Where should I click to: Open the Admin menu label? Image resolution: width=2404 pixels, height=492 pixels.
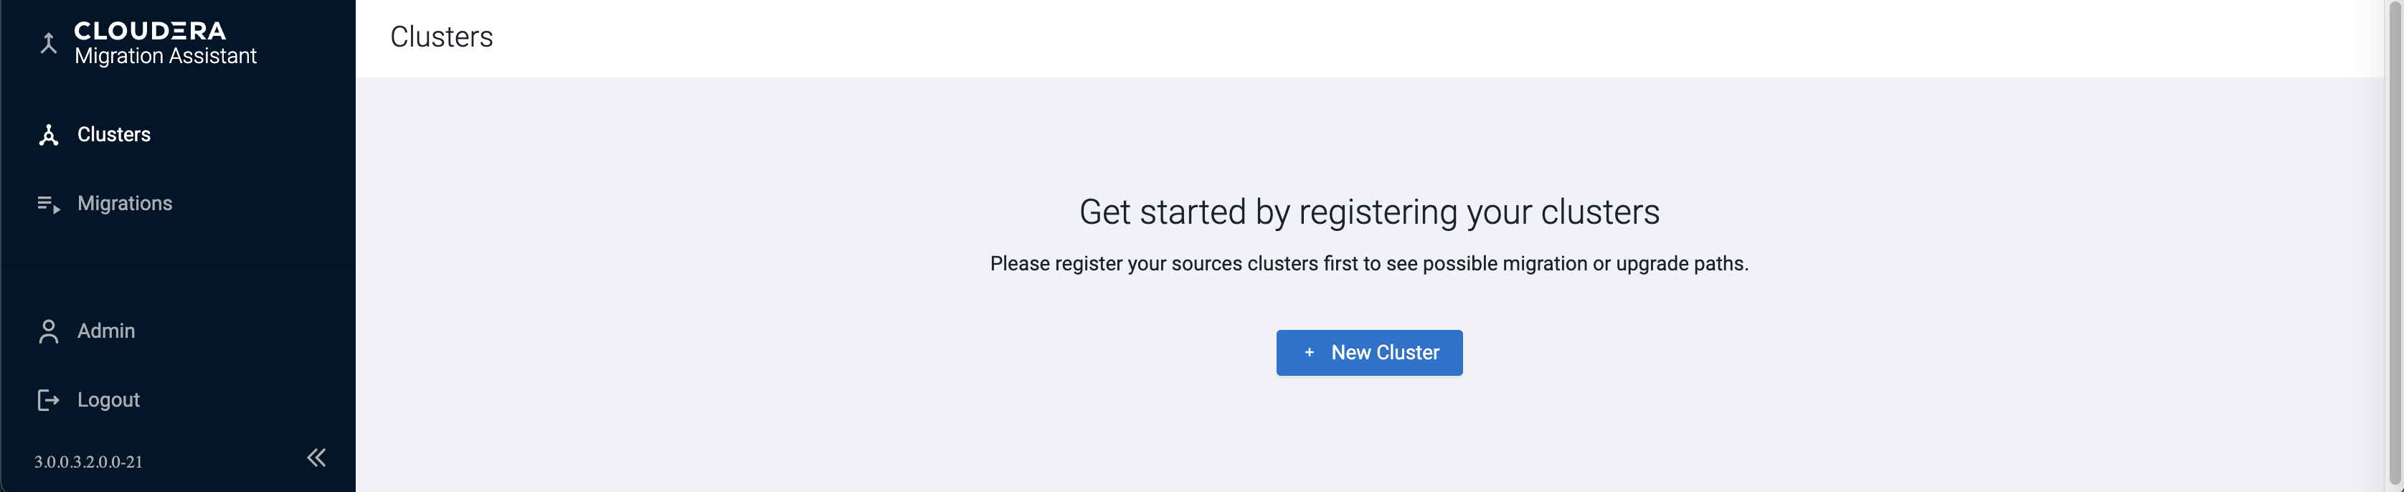[106, 331]
